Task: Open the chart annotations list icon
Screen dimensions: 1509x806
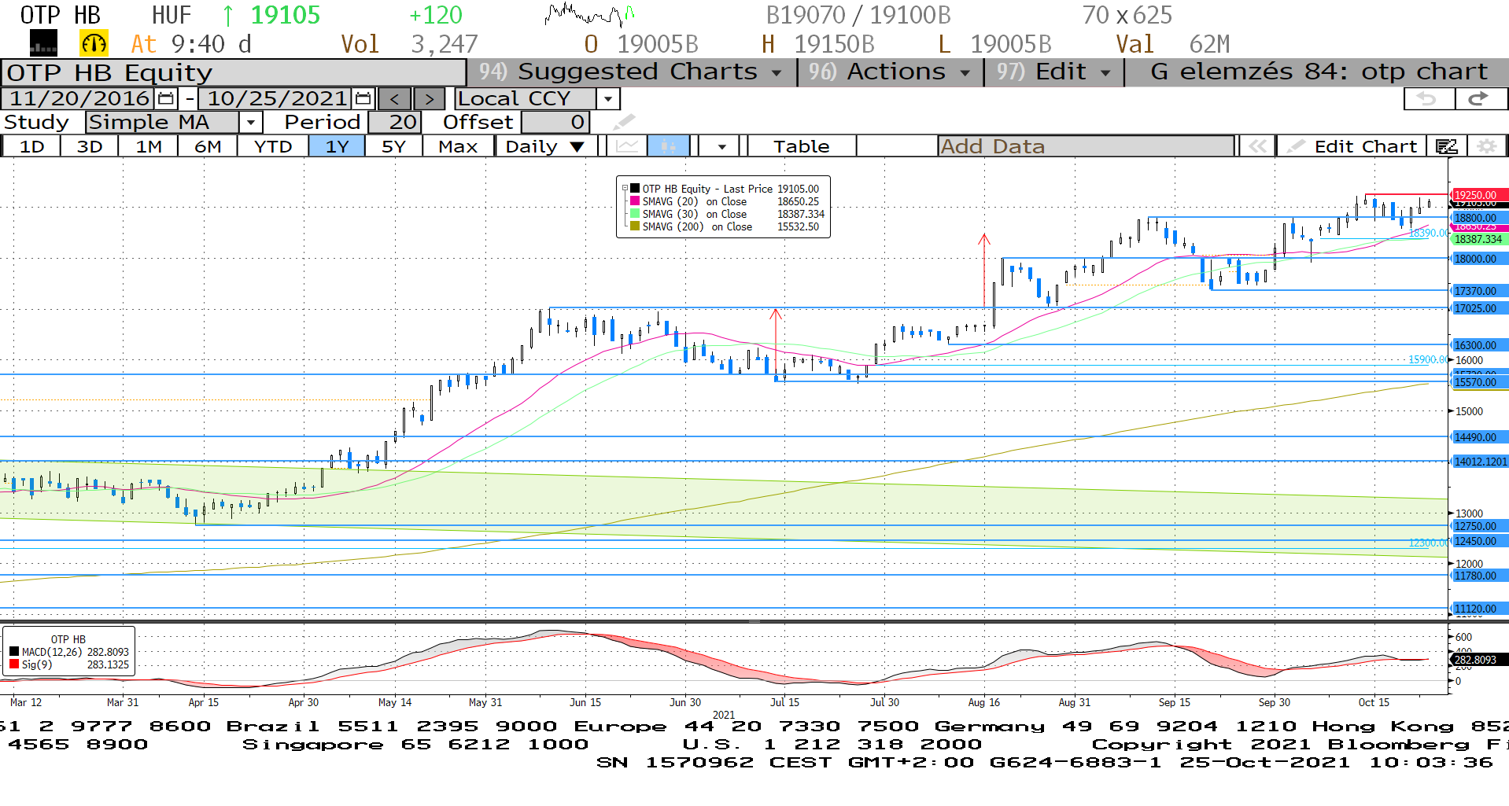Action: [x=1447, y=146]
